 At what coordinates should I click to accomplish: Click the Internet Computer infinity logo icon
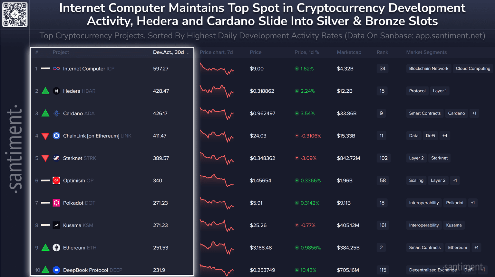pos(56,69)
